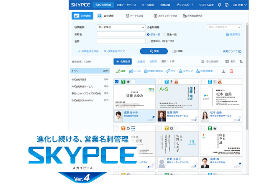Select すべて (109) filter row
This screenshot has width=272, height=188.
click(x=90, y=71)
